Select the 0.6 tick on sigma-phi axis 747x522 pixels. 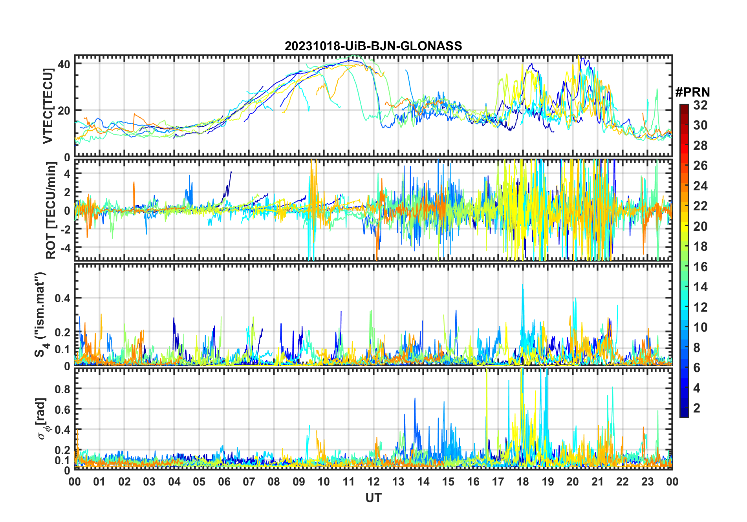(x=62, y=409)
